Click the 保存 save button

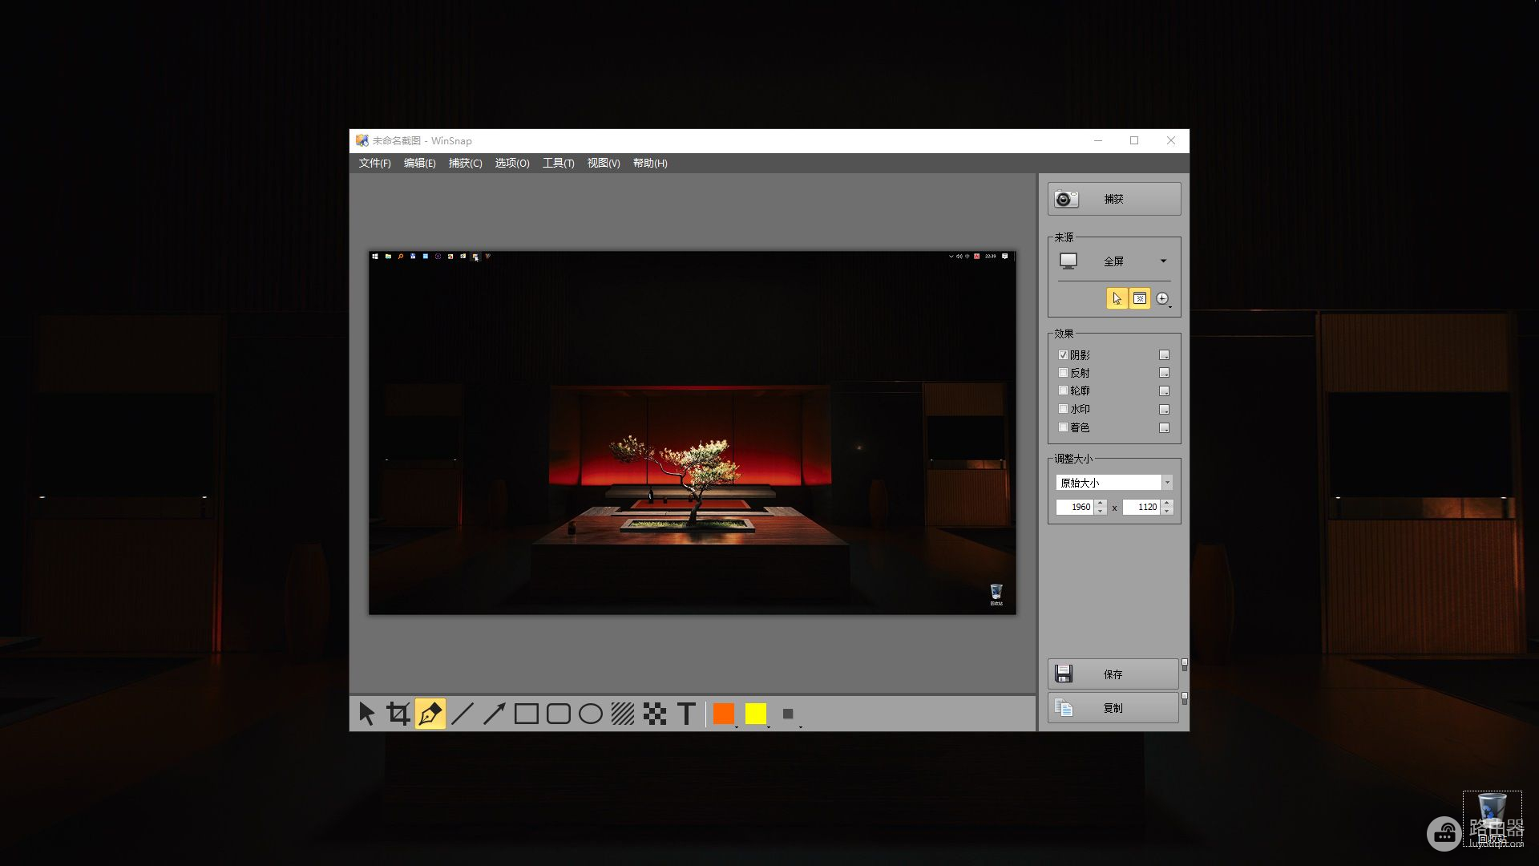pos(1113,674)
